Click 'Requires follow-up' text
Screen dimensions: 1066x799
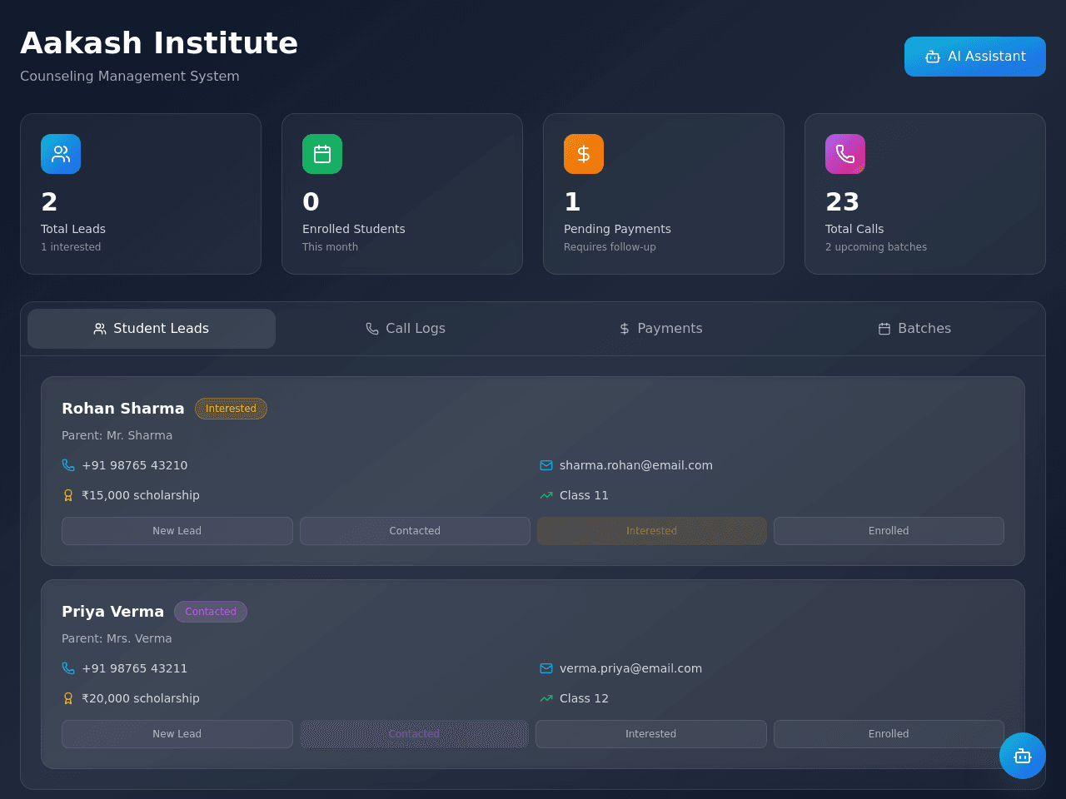click(x=610, y=247)
